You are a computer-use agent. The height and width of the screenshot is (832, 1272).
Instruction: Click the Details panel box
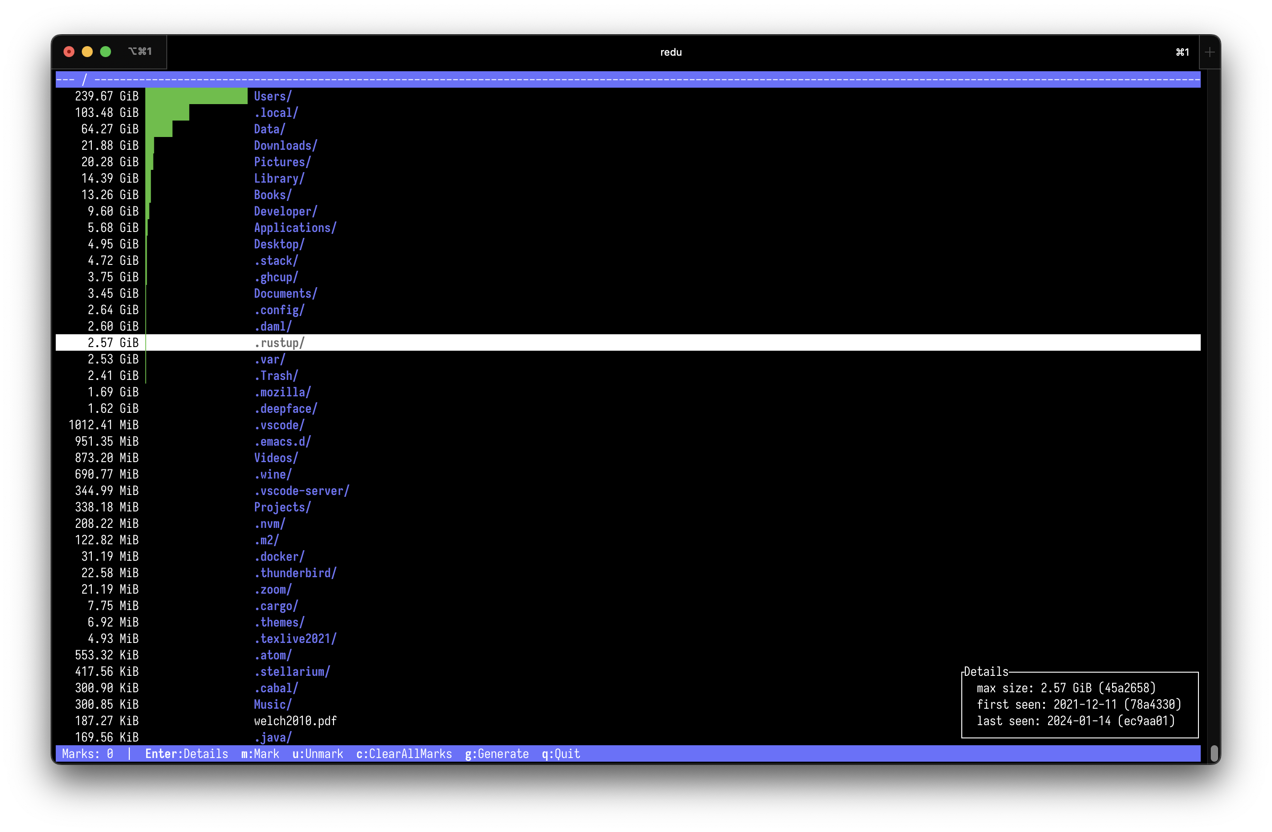(1079, 705)
